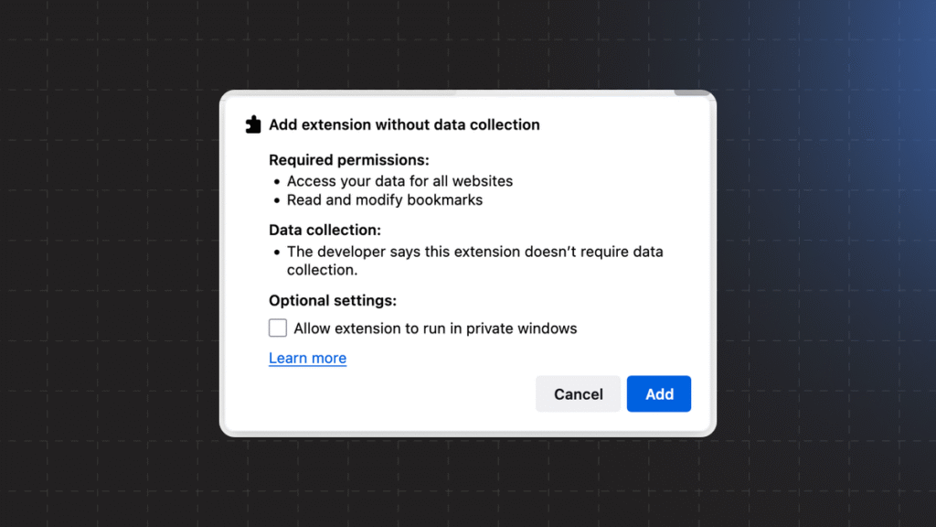Click the dialog title Add extension without data collection
The image size is (936, 527).
(x=404, y=124)
